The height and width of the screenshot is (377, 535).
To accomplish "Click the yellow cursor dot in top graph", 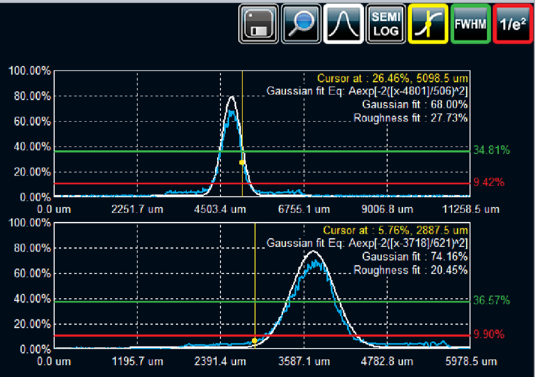I will 242,162.
